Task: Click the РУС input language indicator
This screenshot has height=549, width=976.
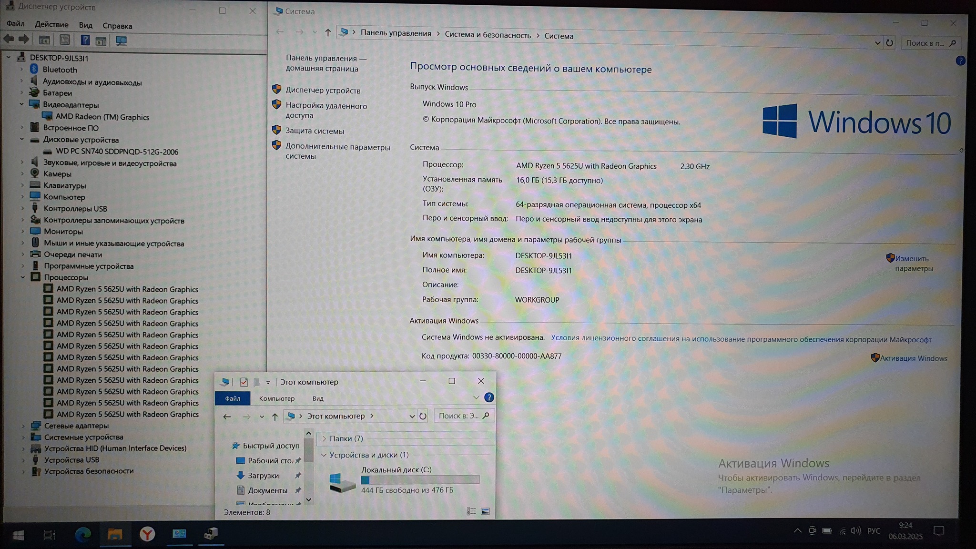Action: pos(874,531)
